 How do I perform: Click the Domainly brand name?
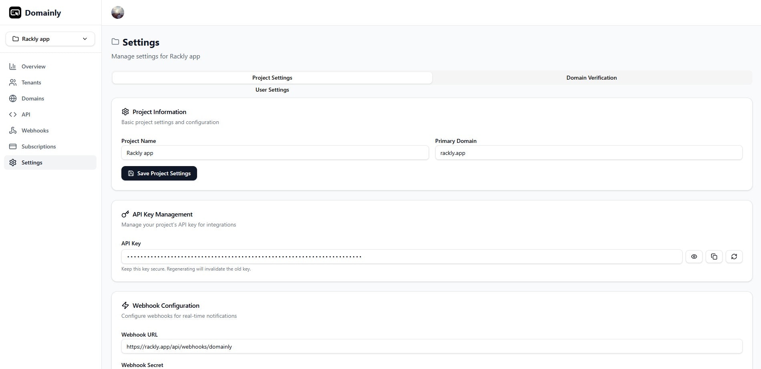click(x=43, y=13)
